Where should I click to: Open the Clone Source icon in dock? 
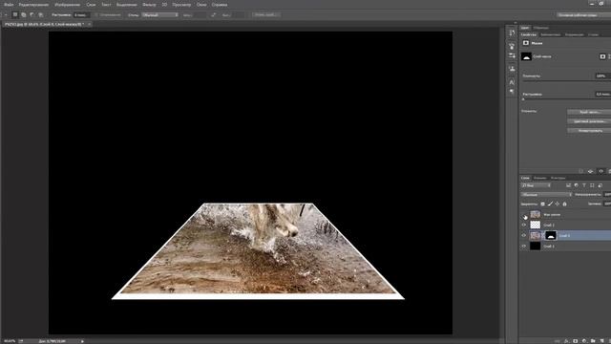pyautogui.click(x=512, y=69)
